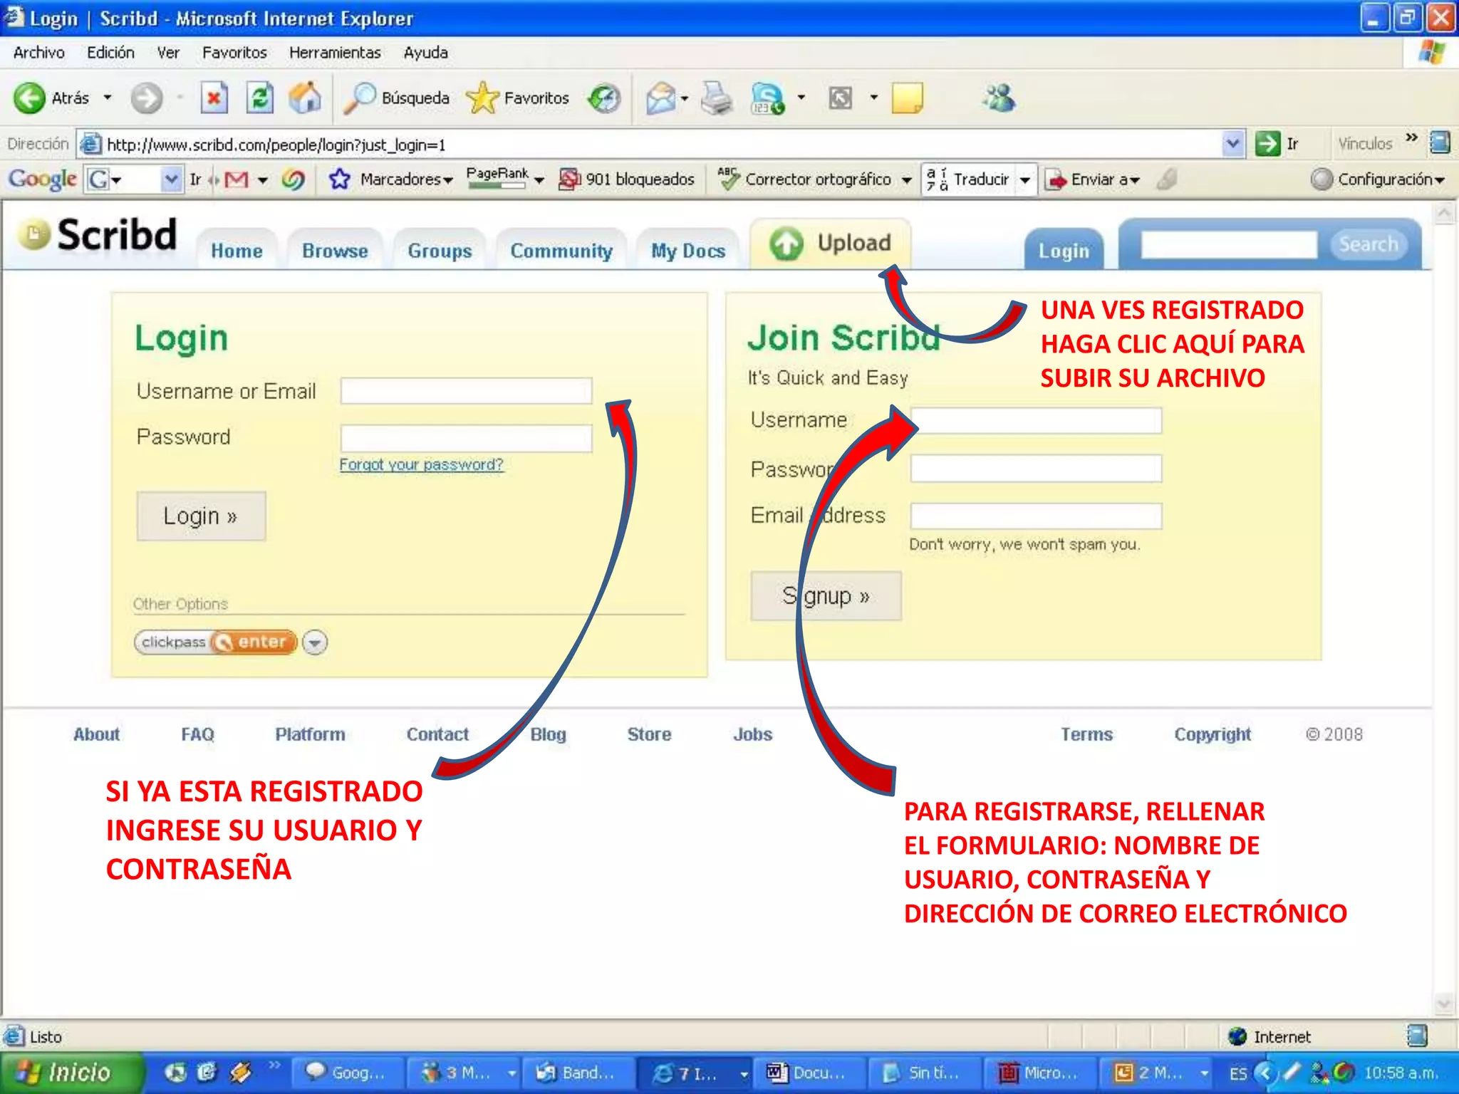Click the forward navigation arrow icon
The image size is (1459, 1094).
[x=146, y=98]
